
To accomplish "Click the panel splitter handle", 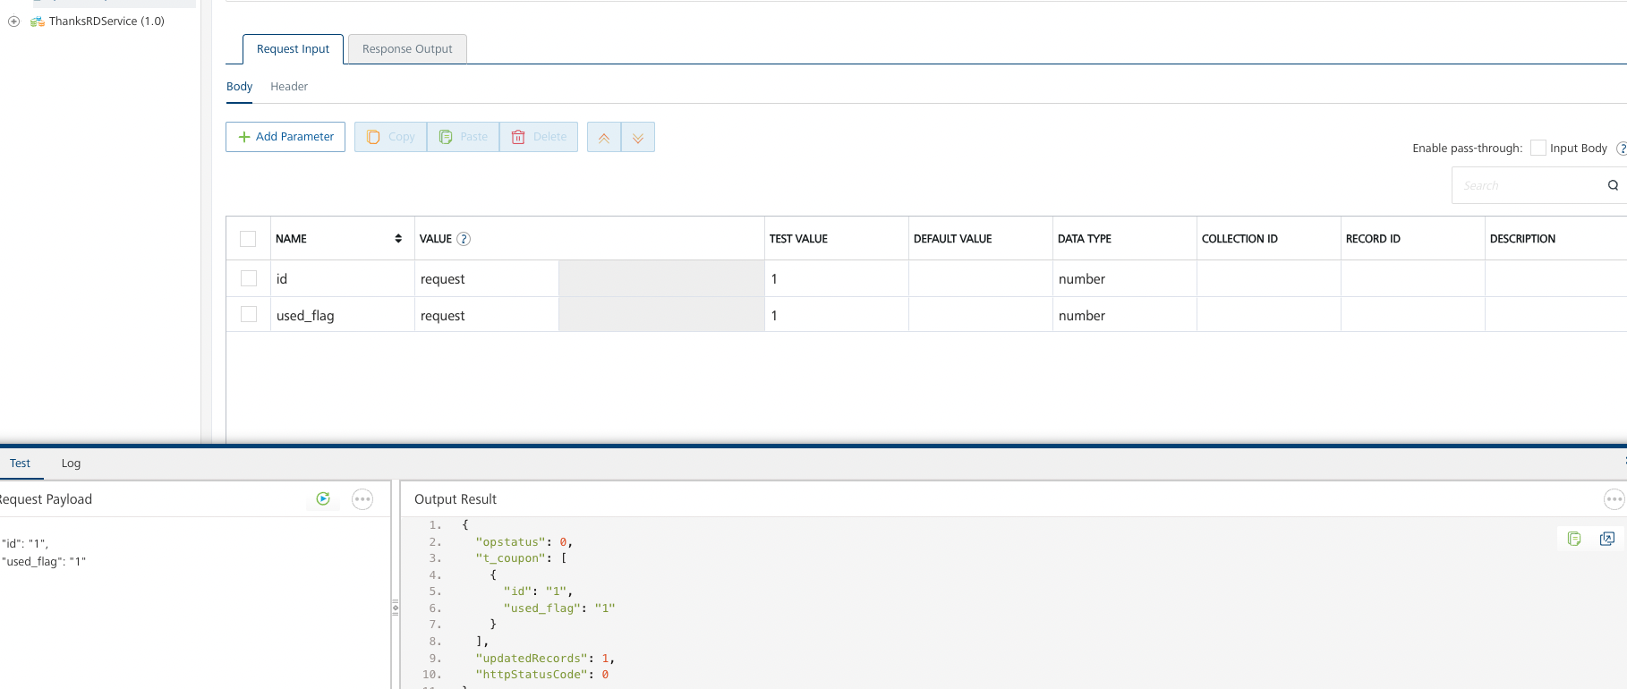I will coord(395,608).
